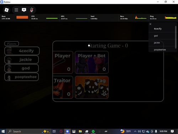Open Spotify from taskbar

tap(93, 131)
